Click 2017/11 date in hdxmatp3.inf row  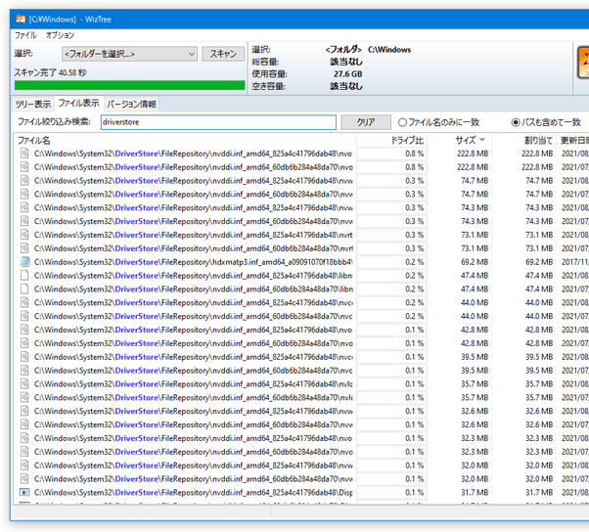click(x=574, y=262)
